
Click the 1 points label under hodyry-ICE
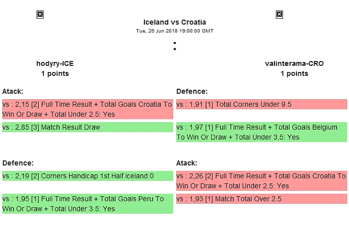pyautogui.click(x=55, y=73)
